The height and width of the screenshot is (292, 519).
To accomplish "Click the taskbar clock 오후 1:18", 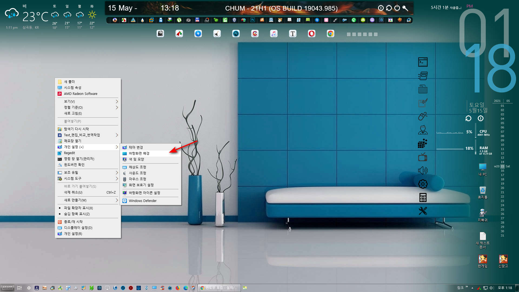I will tap(505, 288).
